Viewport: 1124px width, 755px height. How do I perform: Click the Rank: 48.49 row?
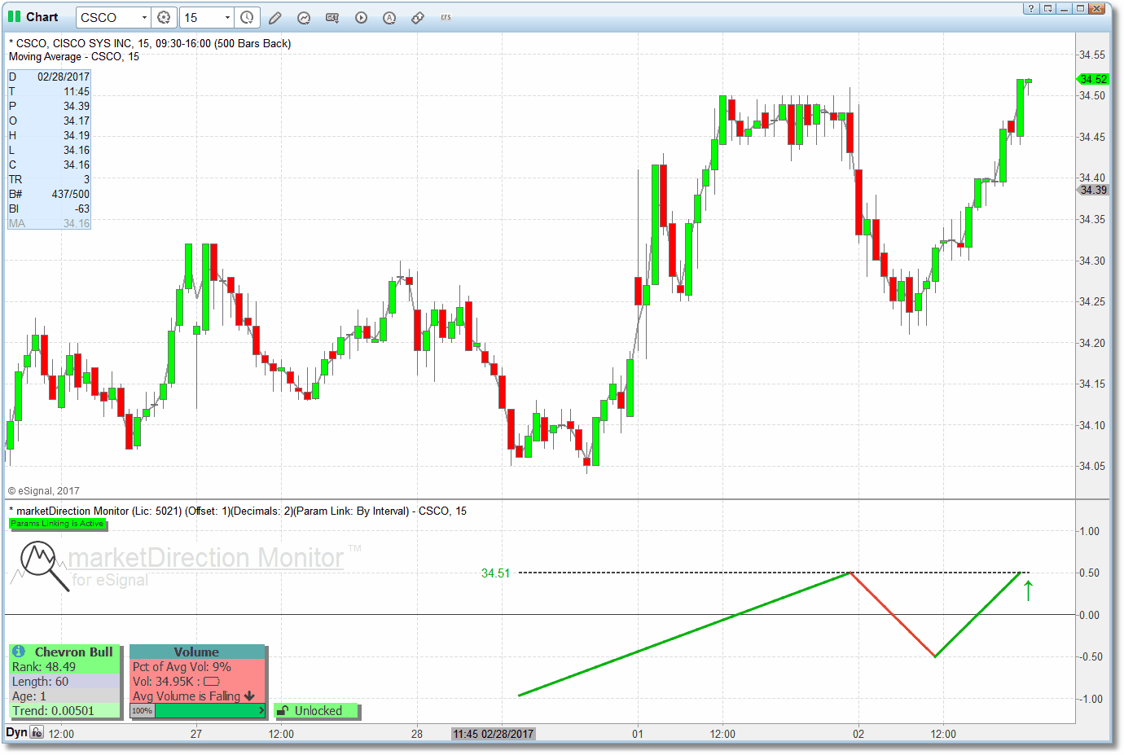pos(64,667)
